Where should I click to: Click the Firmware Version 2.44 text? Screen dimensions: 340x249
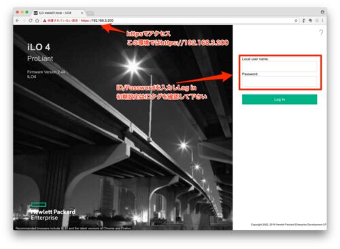click(x=46, y=72)
